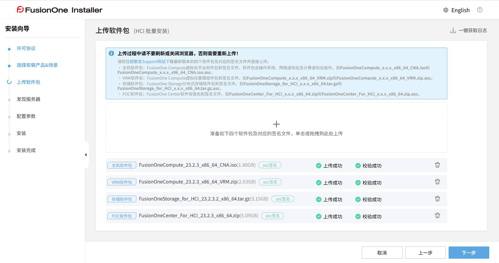The height and width of the screenshot is (263, 499).
Task: Delete the VRM.zip package row
Action: [x=437, y=182]
